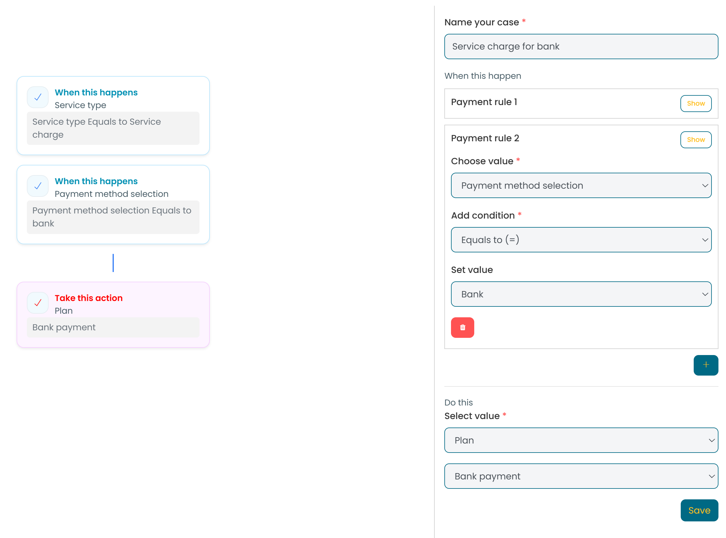The width and height of the screenshot is (726, 538).
Task: Open the Payment method selection dropdown
Action: [581, 185]
